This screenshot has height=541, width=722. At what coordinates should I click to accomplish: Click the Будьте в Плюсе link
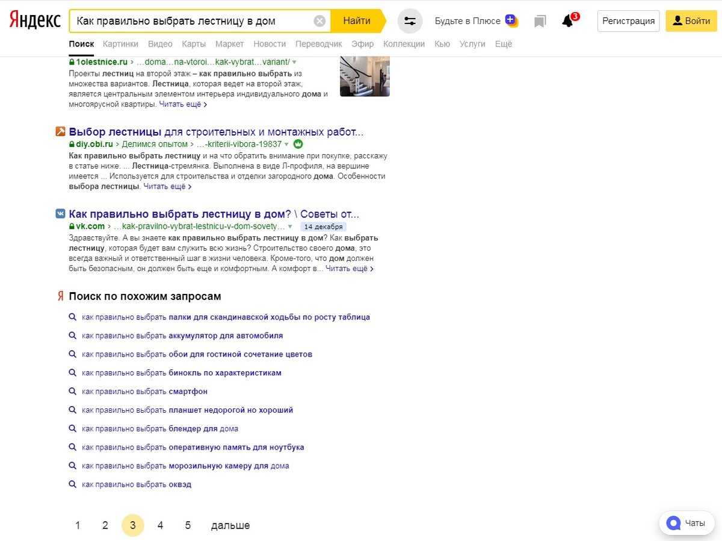467,21
